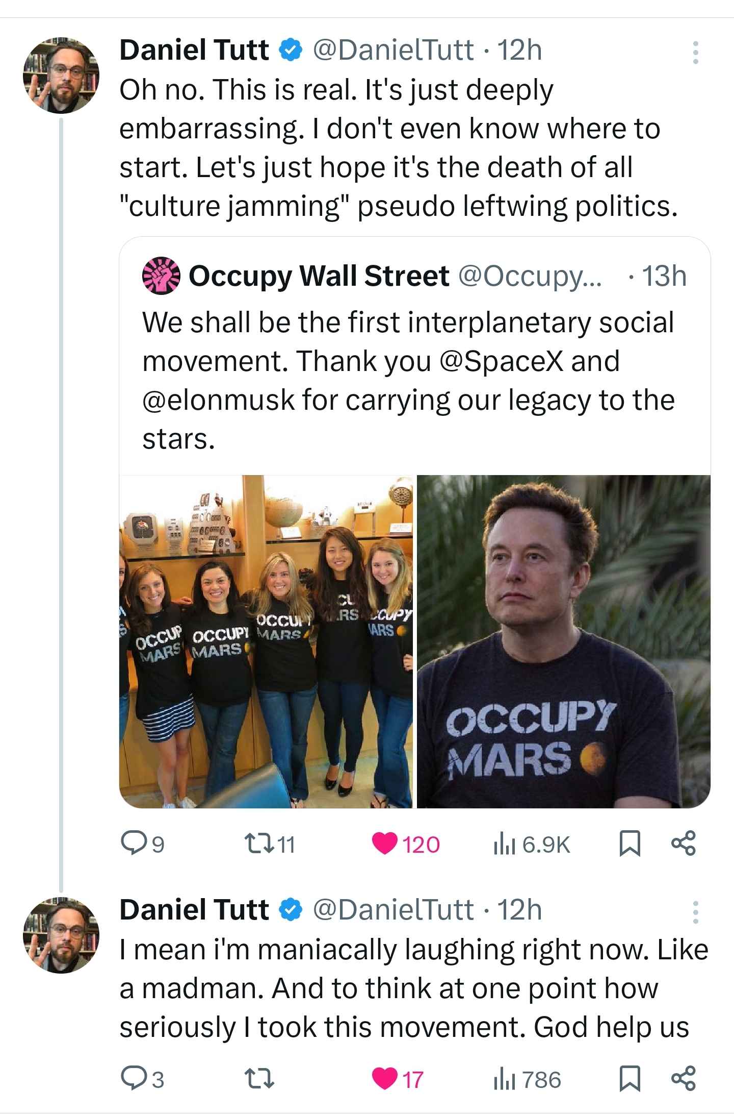The width and height of the screenshot is (734, 1116).
Task: Bookmark the second Daniel Tutt tweet
Action: 630,1079
